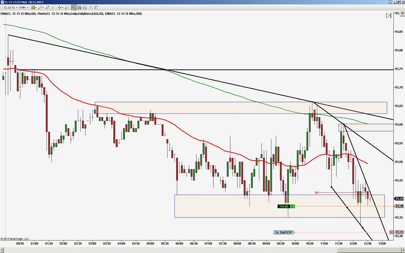This screenshot has width=405, height=253.
Task: Open the candlestick chart style selector
Action: [x=33, y=8]
